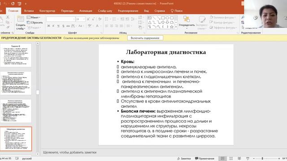
Task: Open the Рецензирование (Review) tab
Action: (x=128, y=11)
